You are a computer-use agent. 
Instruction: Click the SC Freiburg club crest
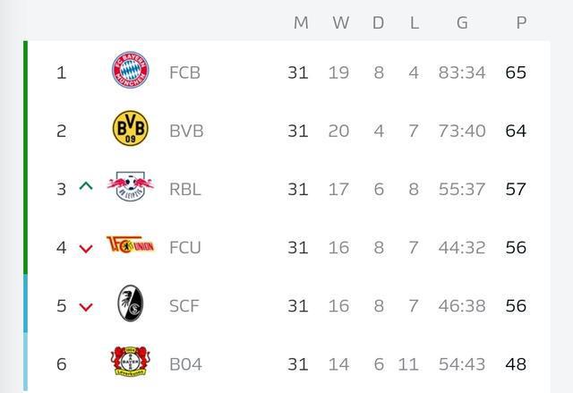click(x=130, y=305)
